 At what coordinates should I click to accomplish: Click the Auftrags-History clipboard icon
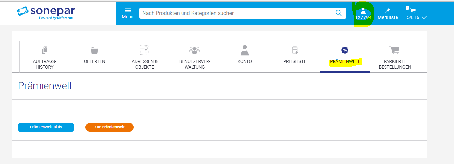44,50
